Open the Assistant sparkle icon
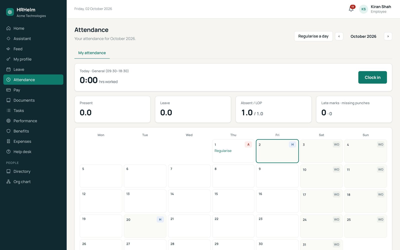The height and width of the screenshot is (250, 400). [8, 38]
